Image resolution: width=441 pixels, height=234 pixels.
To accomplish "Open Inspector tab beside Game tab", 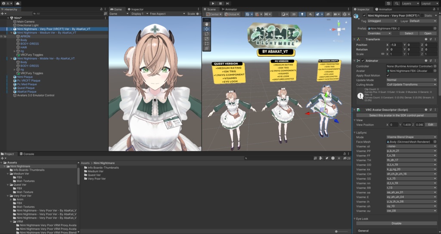I will 136,9.
